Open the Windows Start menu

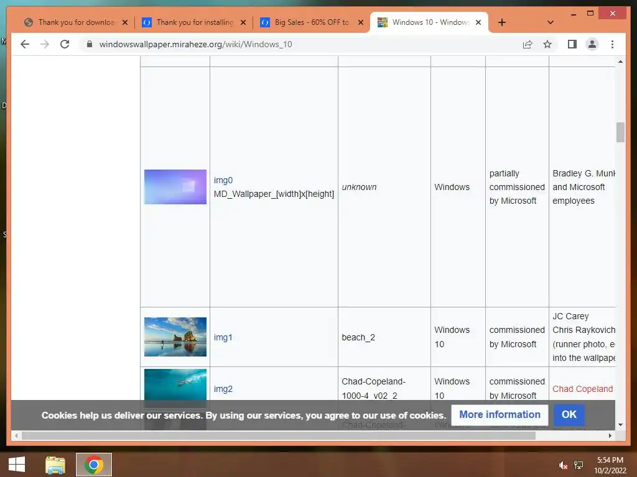tap(17, 465)
